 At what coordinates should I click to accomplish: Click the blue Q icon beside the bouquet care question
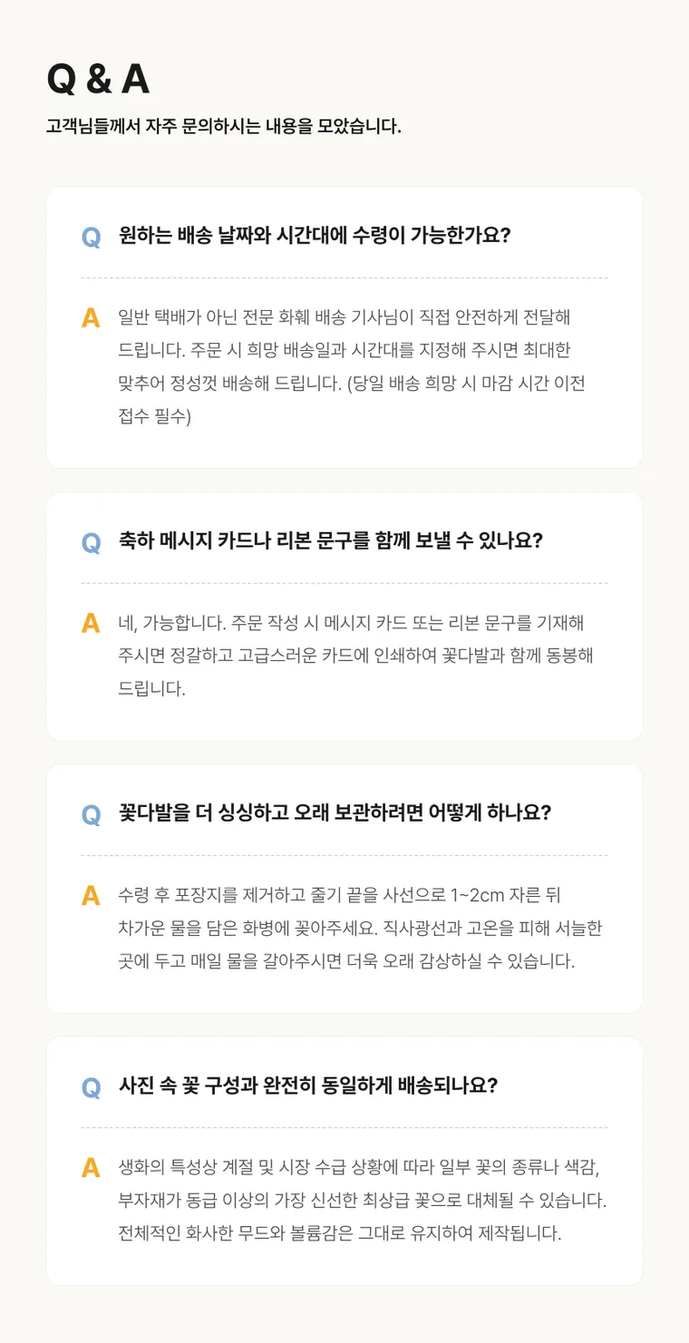tap(92, 814)
